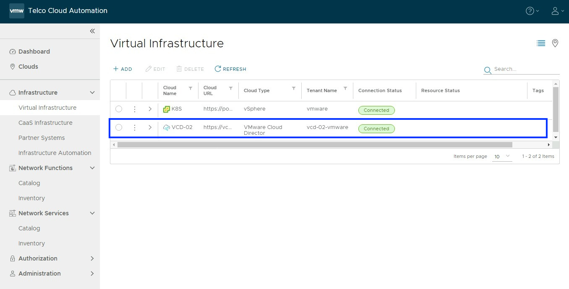
Task: Switch to list view
Action: pos(541,43)
